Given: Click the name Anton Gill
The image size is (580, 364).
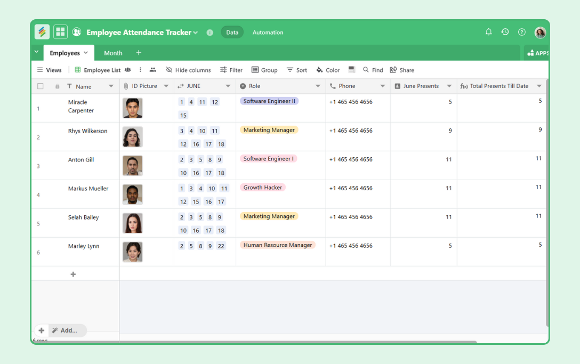Looking at the screenshot, I should 80,160.
